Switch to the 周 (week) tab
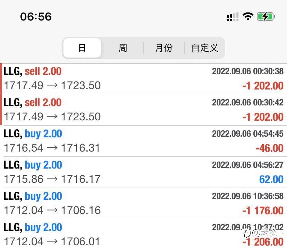Image resolution: width=287 pixels, height=248 pixels. (123, 48)
